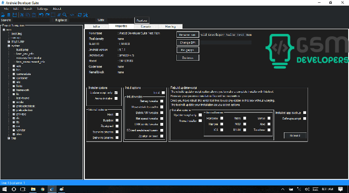
Task: Open File Explorer from the taskbar
Action: (x=33, y=189)
